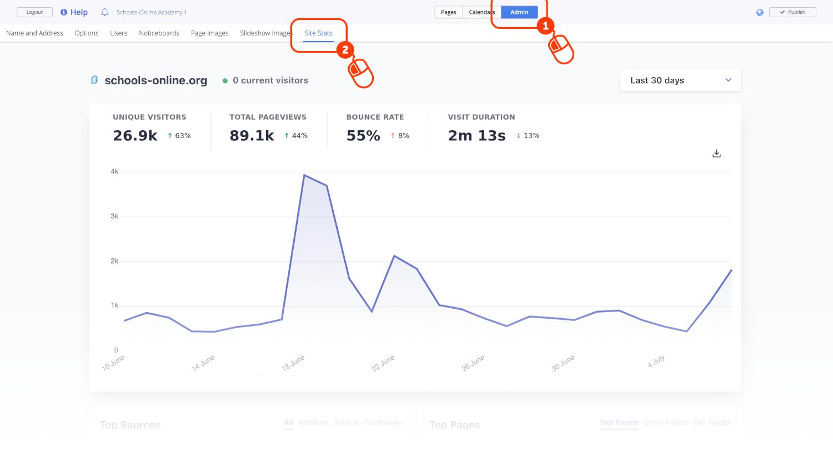Click the Help info icon

pyautogui.click(x=64, y=12)
